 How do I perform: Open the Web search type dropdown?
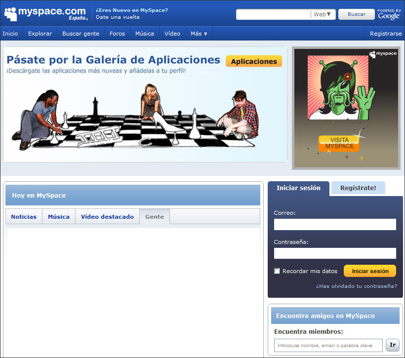coord(323,14)
